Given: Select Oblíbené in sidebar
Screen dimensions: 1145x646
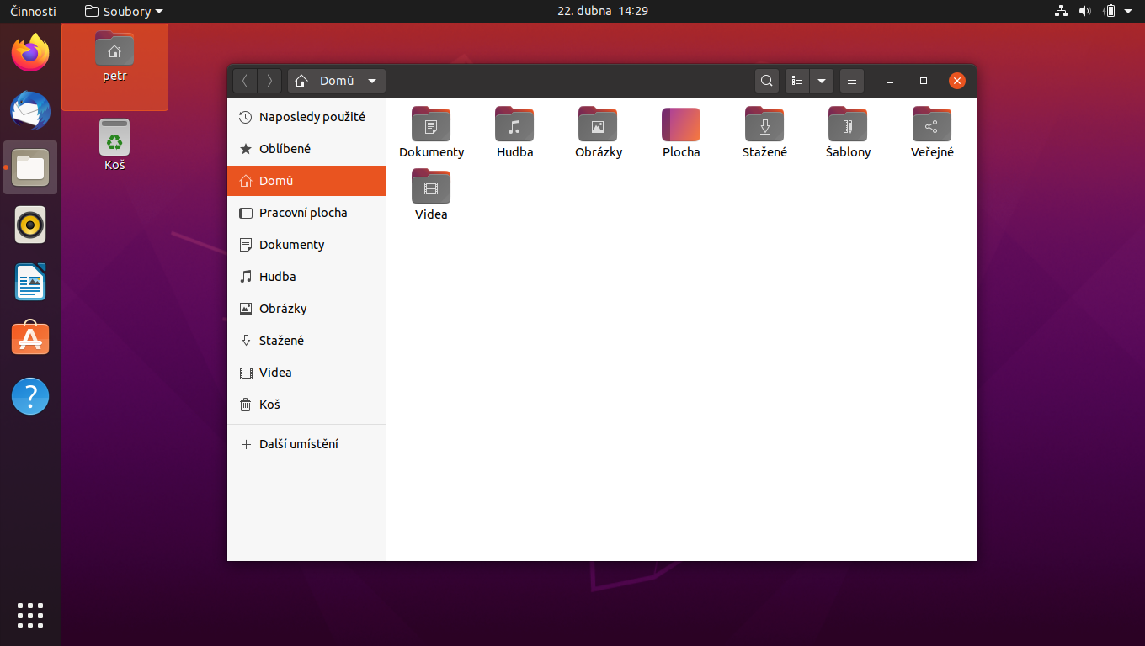Looking at the screenshot, I should tap(306, 149).
